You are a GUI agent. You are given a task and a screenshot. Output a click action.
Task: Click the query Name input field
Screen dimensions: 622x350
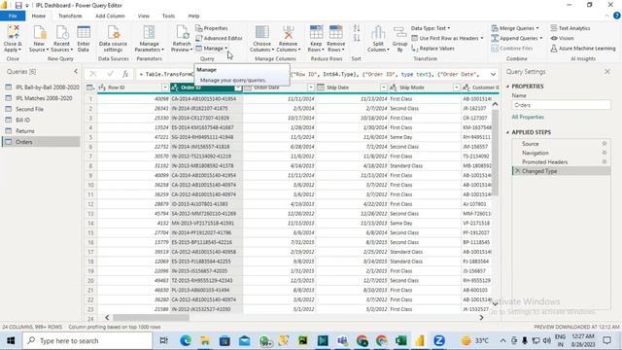coord(561,105)
